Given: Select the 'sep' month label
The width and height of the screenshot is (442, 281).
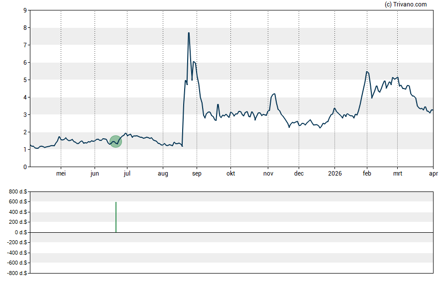Looking at the screenshot, I should point(197,174).
